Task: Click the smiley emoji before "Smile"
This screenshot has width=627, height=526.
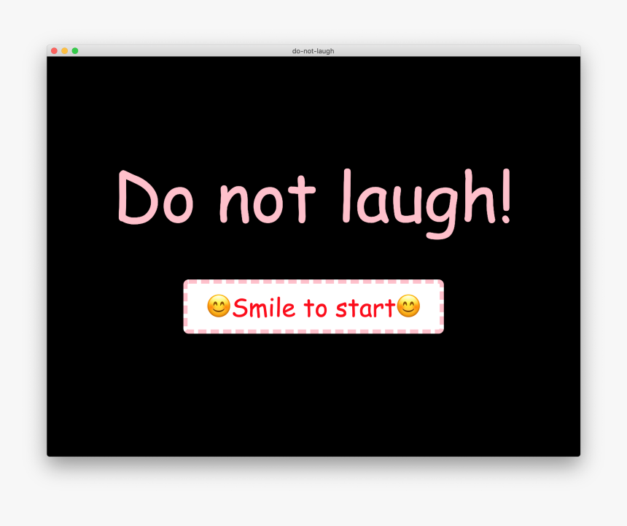Action: click(218, 306)
